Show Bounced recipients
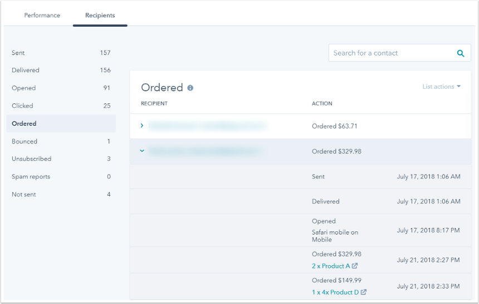 25,141
